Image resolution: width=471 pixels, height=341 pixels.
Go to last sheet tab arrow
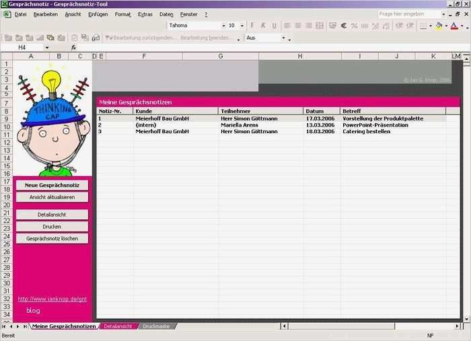[x=26, y=326]
